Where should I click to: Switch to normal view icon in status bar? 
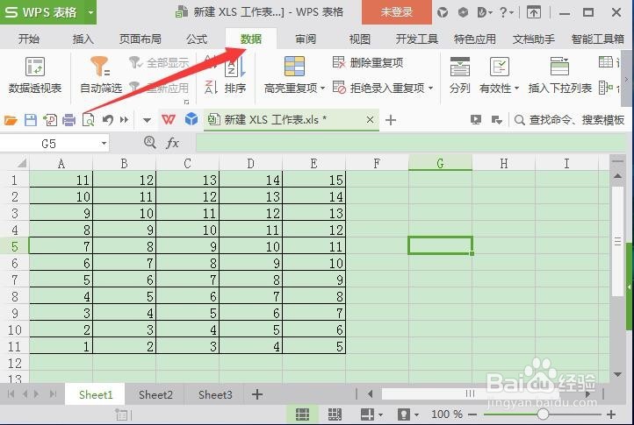click(x=302, y=414)
